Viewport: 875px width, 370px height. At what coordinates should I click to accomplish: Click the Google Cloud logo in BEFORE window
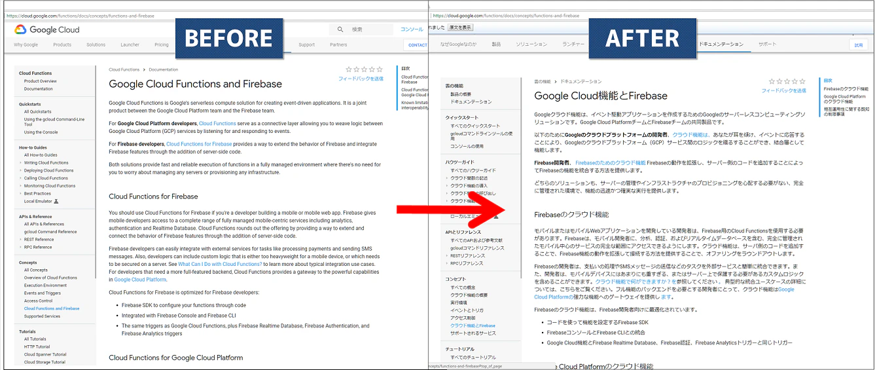point(46,29)
